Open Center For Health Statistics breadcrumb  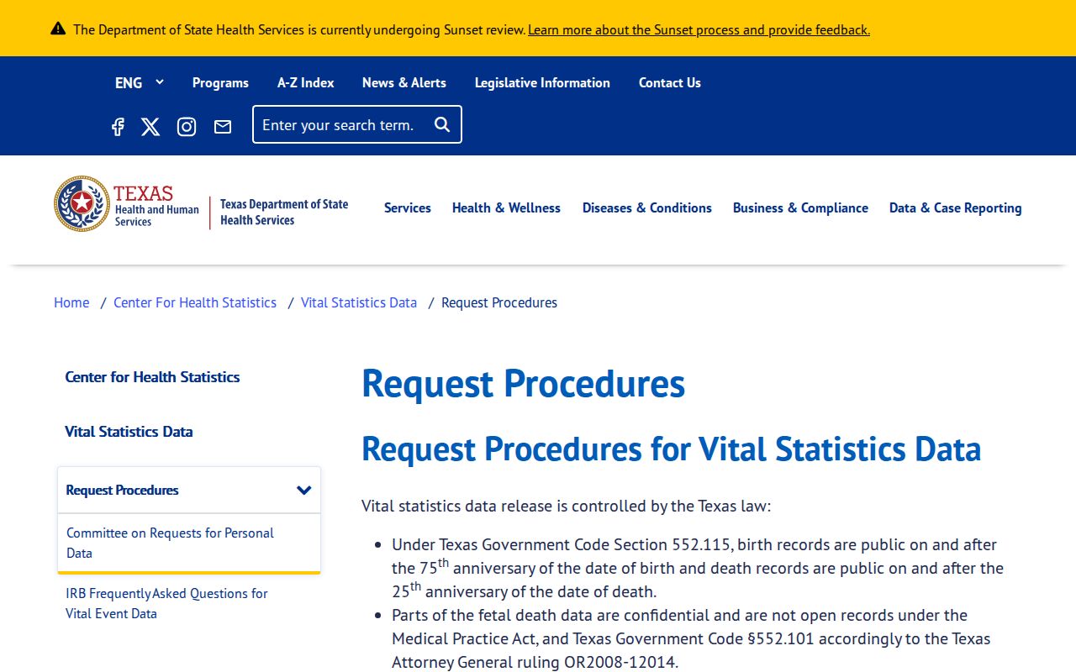click(x=195, y=302)
